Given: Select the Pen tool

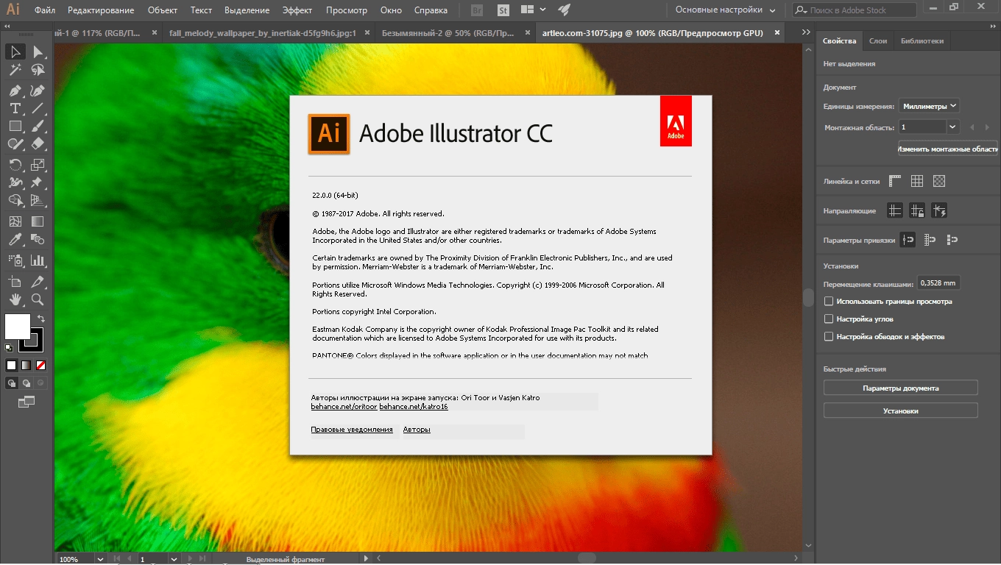Looking at the screenshot, I should coord(15,90).
